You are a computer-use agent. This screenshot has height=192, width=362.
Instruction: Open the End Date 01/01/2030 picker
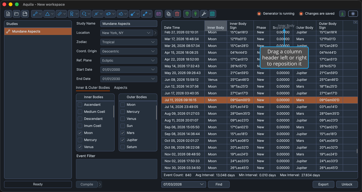[129, 79]
